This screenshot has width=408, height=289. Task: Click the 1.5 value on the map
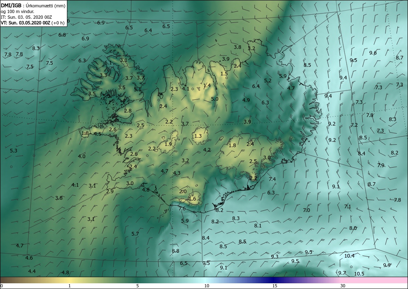point(224,74)
